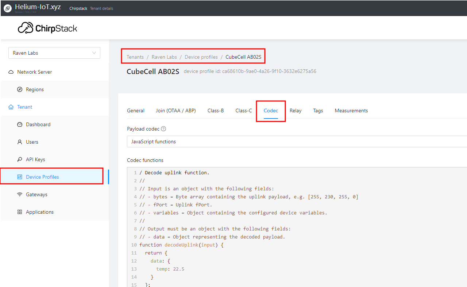Screen dimensions: 467x287
Task: Open the Raven Labs tenant dropdown
Action: pos(54,53)
